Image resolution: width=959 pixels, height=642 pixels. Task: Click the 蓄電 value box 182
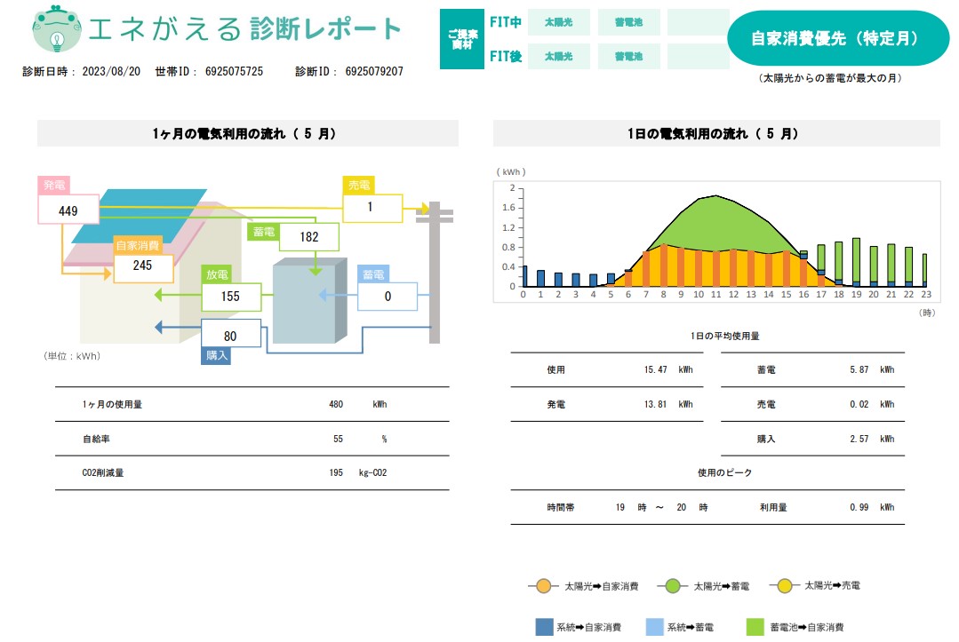coord(309,237)
